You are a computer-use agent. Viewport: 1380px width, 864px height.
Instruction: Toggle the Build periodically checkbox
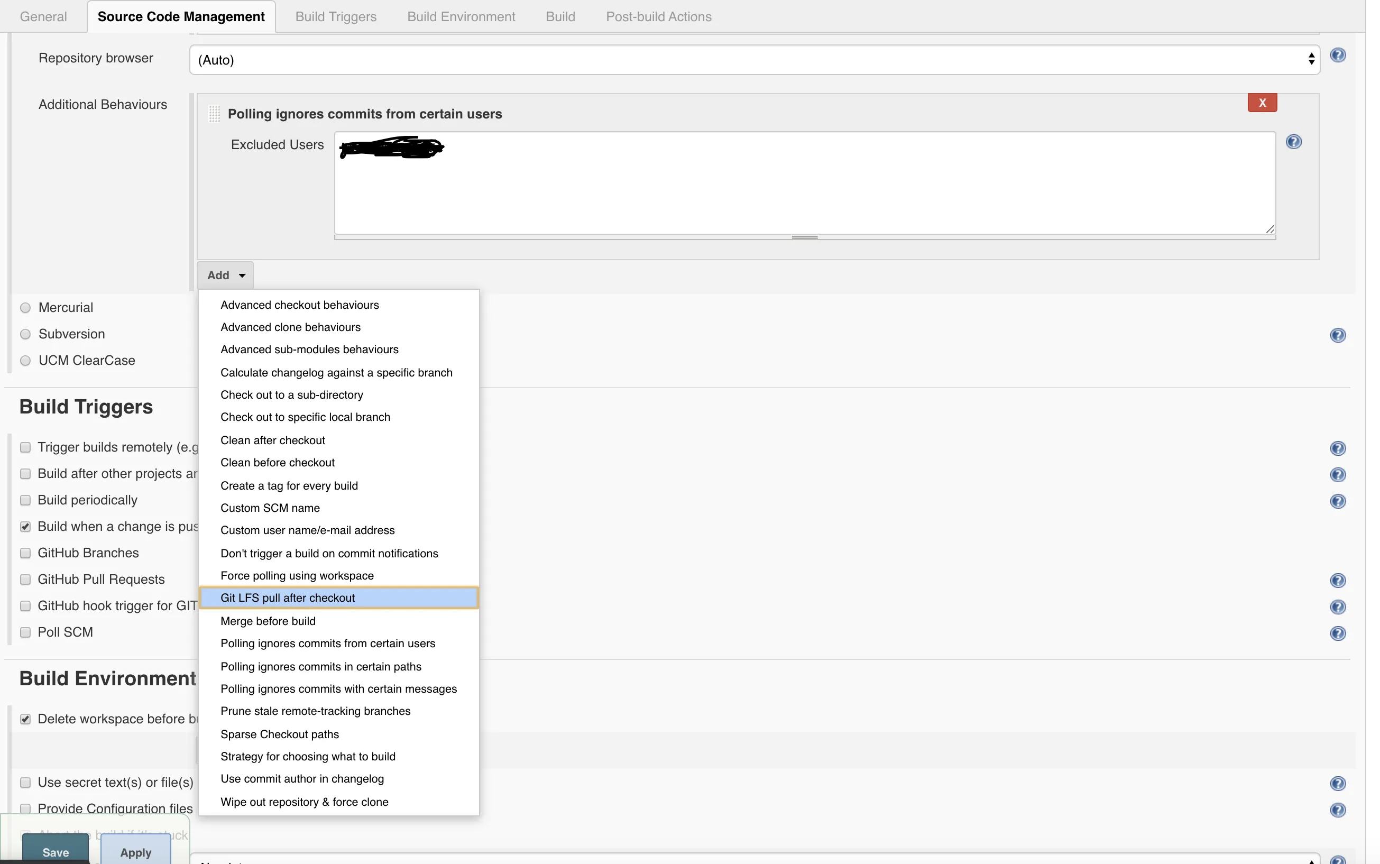(25, 501)
